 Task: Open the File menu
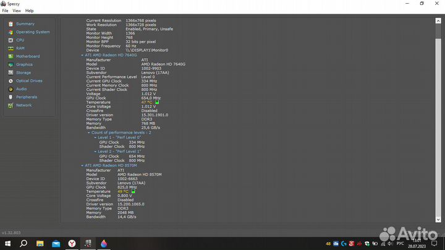tap(5, 11)
